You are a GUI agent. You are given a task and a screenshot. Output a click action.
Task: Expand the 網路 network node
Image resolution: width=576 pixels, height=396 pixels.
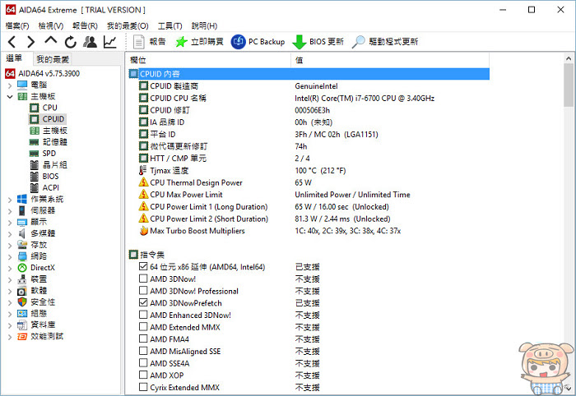10,256
